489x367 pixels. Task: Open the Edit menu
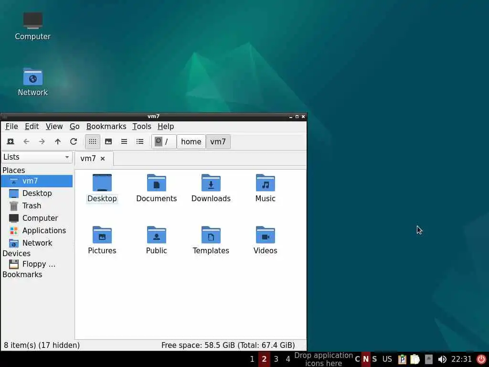tap(32, 126)
